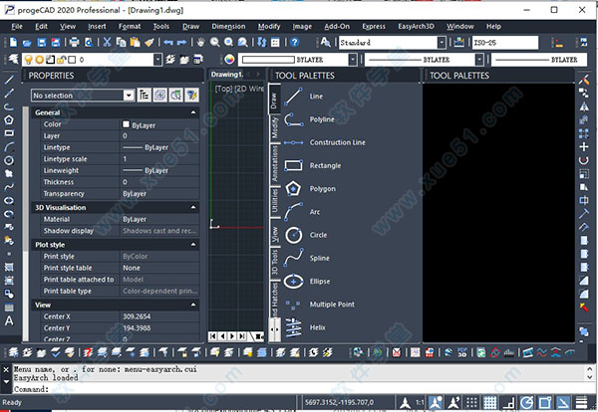Print the drawing using the printer icon
The image size is (598, 412).
coord(74,42)
